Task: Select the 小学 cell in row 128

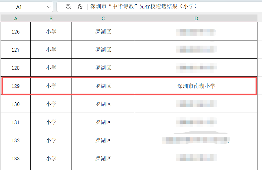Action: click(x=51, y=68)
